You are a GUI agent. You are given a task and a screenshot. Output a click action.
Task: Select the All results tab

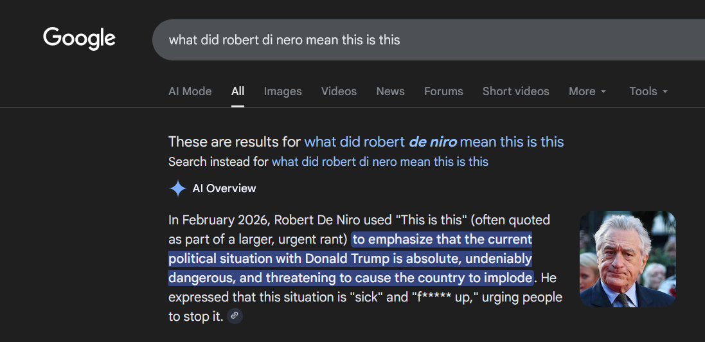pos(238,91)
